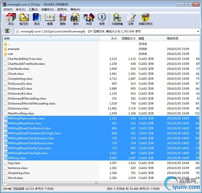Open the Tools (工具) menu
Screen dimensions: 202x193
pyautogui.click(x=33, y=9)
